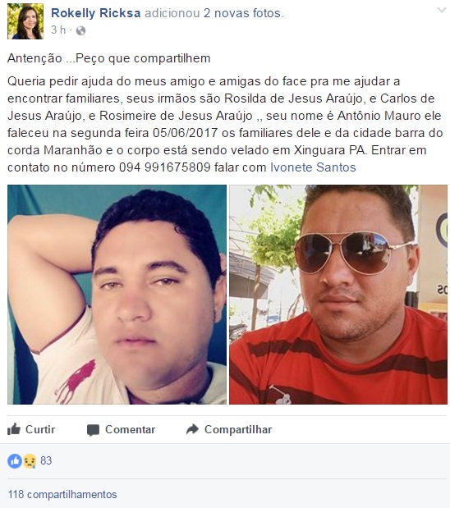Click the Comentar speech bubble icon
The image size is (450, 508).
point(93,430)
